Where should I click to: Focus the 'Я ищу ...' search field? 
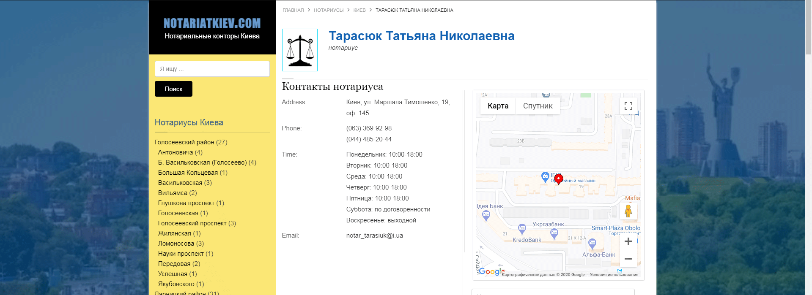point(212,69)
